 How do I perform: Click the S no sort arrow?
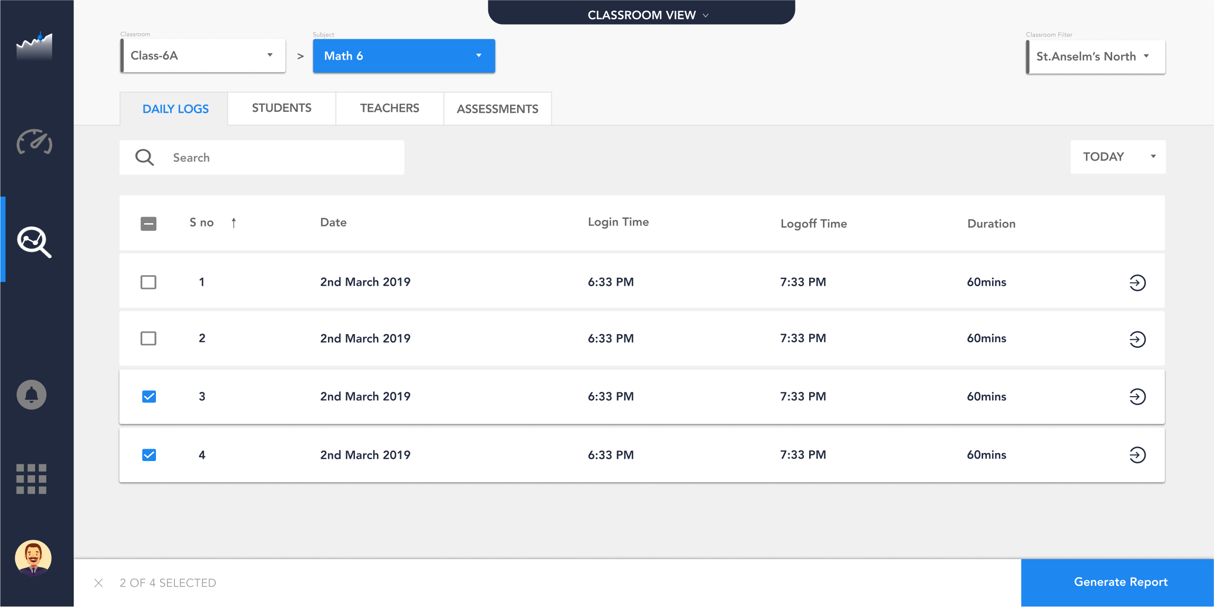(234, 223)
